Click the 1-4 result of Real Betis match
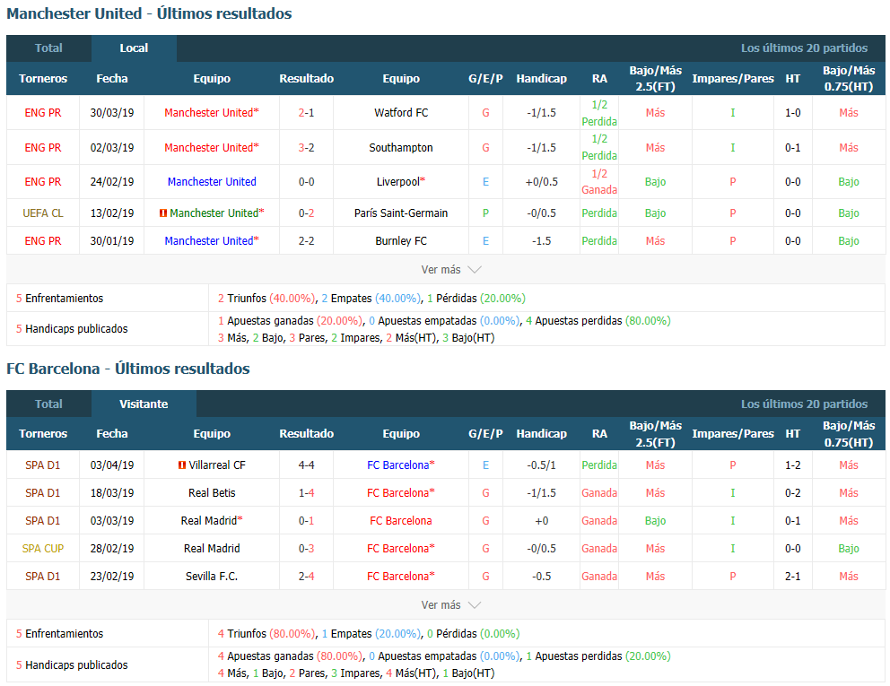The width and height of the screenshot is (890, 686). coord(307,493)
